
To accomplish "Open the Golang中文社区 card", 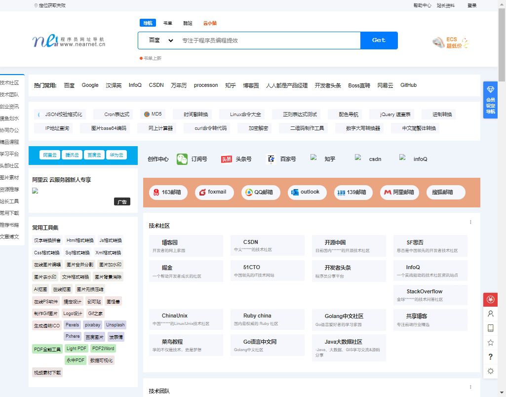I will tap(349, 319).
